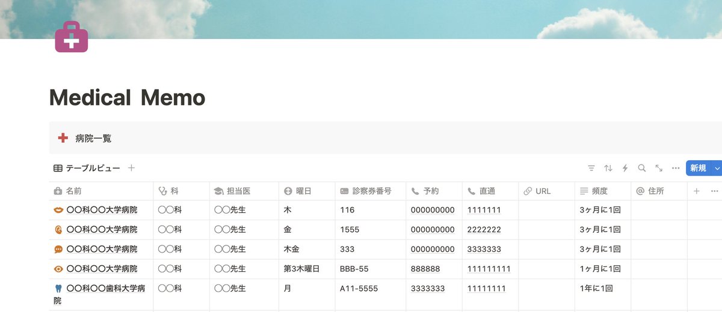722x312 pixels.
Task: Click empty URL cell in dental row
Action: click(x=547, y=295)
